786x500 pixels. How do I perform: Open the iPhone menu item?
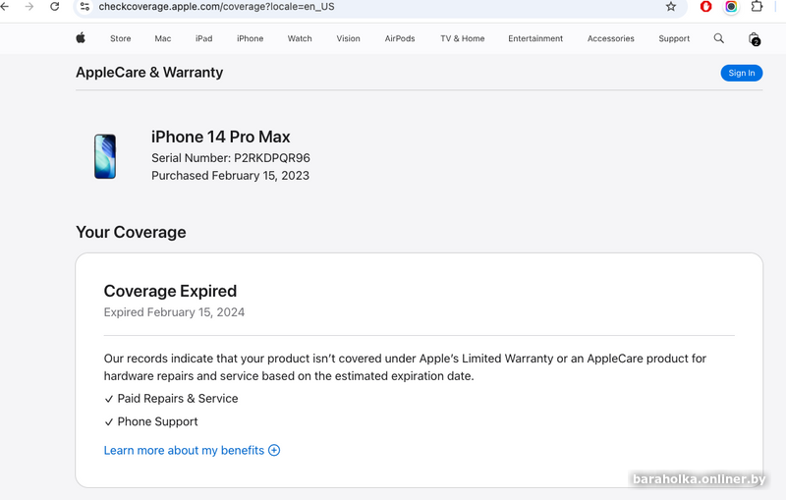pyautogui.click(x=250, y=38)
